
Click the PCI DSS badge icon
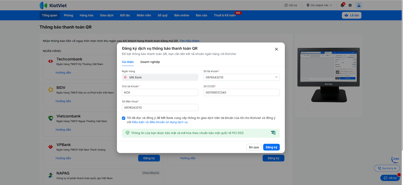pyautogui.click(x=273, y=133)
